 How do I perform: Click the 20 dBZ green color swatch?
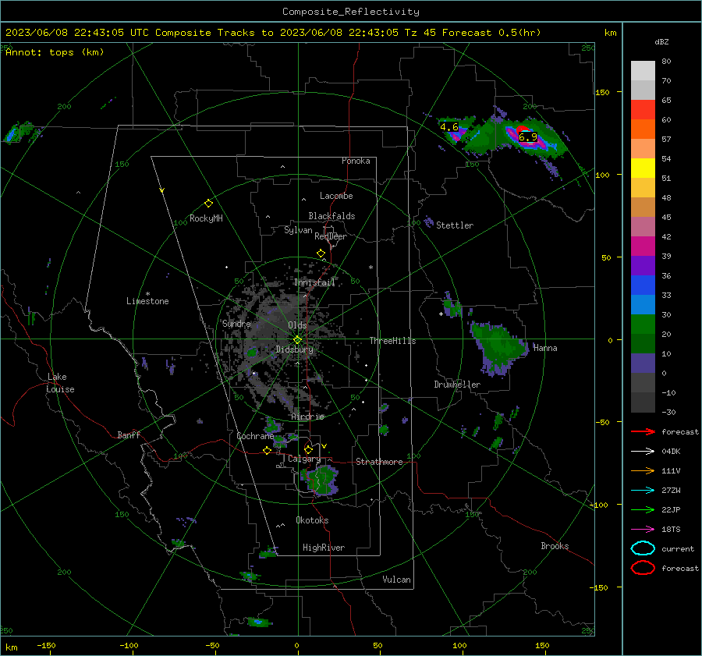643,324
